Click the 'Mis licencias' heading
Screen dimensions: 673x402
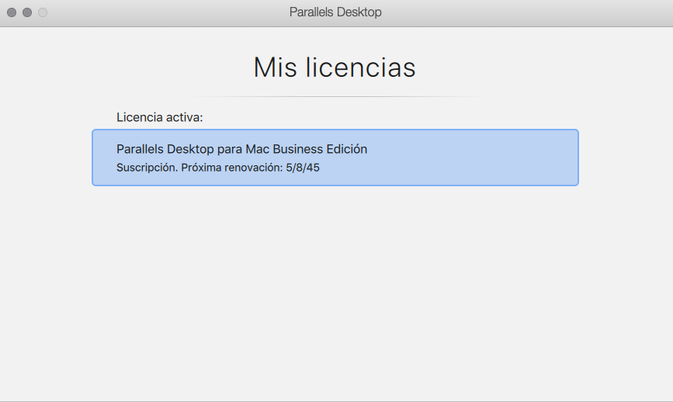click(335, 68)
